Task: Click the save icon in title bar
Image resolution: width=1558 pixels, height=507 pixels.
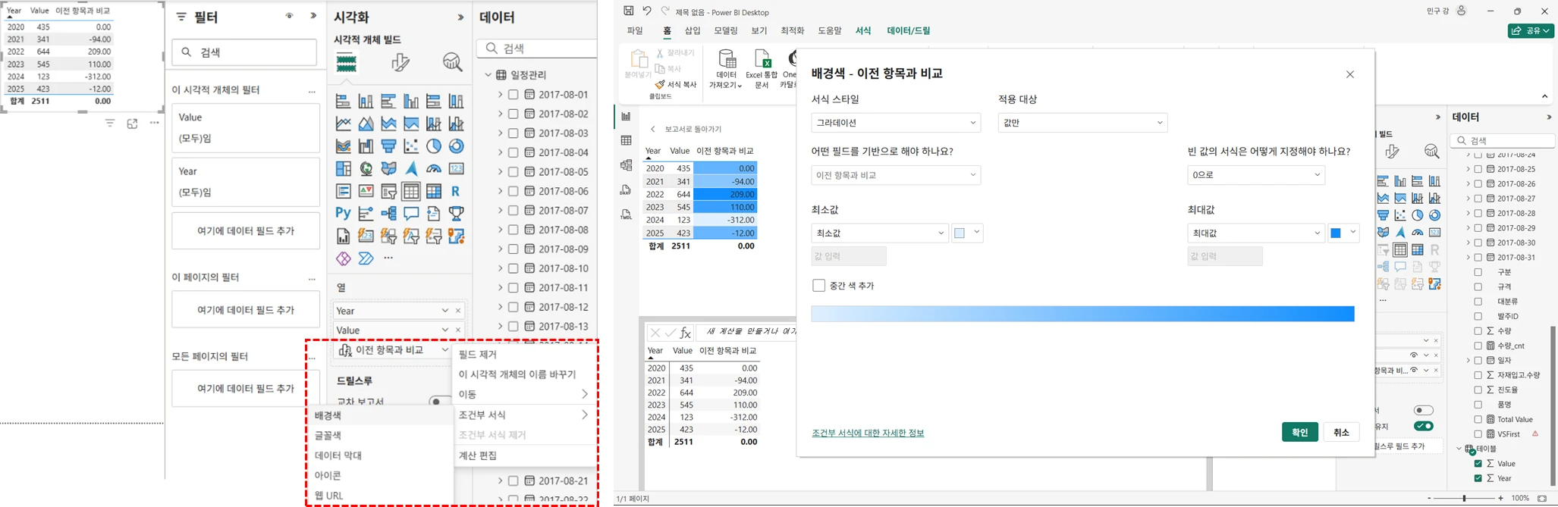Action: tap(628, 11)
